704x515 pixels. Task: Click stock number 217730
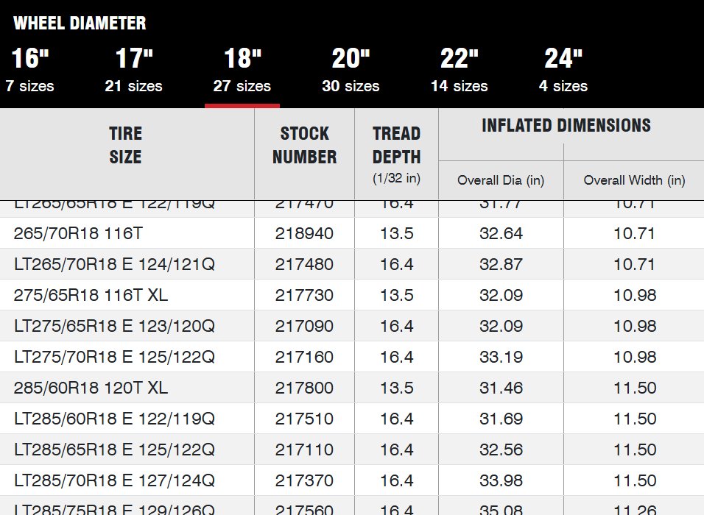tap(304, 295)
